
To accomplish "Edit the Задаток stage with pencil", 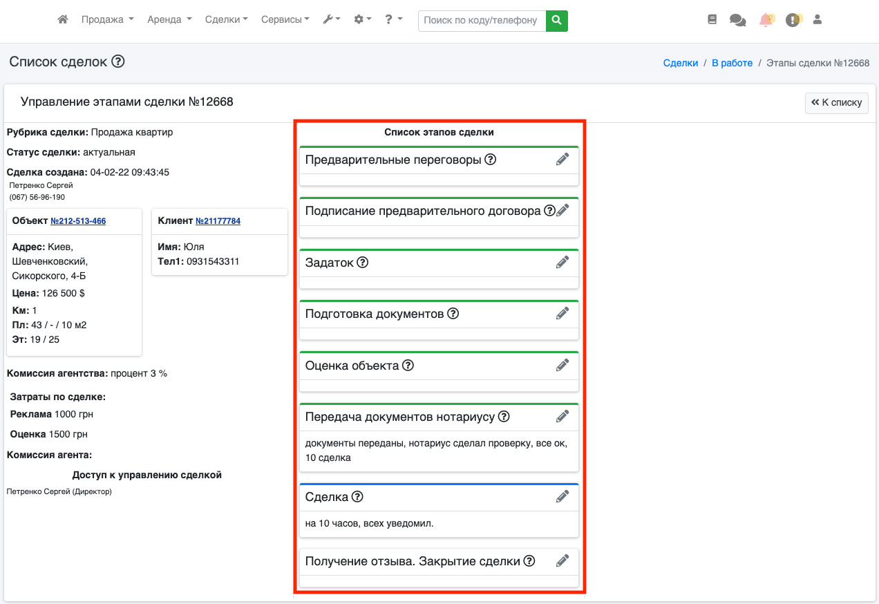I will (x=563, y=262).
